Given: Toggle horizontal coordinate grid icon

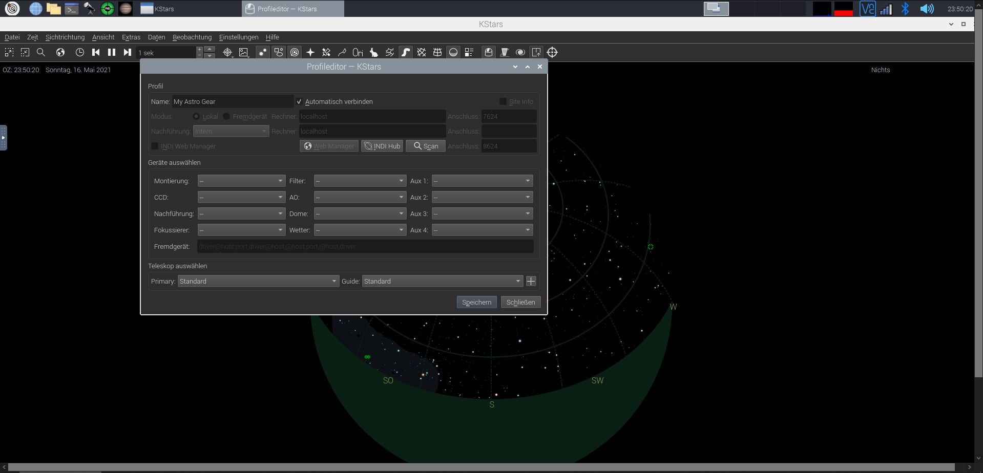Looking at the screenshot, I should (437, 52).
